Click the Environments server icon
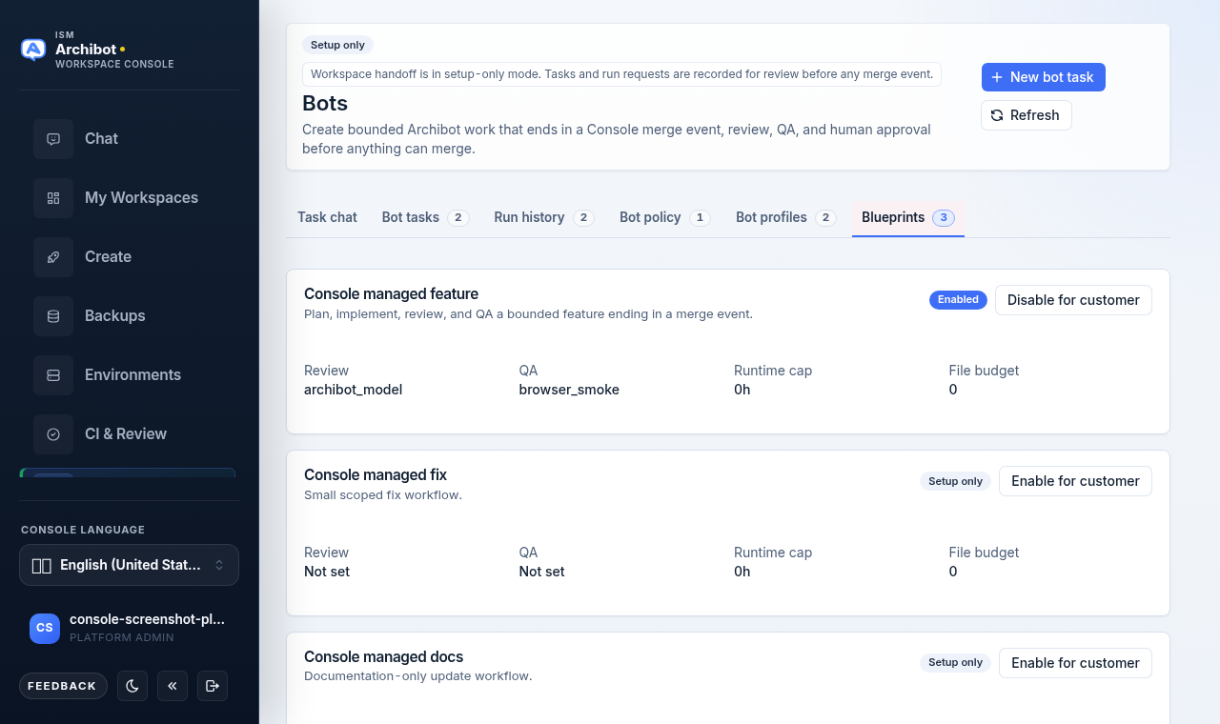Image resolution: width=1220 pixels, height=724 pixels. click(x=53, y=375)
